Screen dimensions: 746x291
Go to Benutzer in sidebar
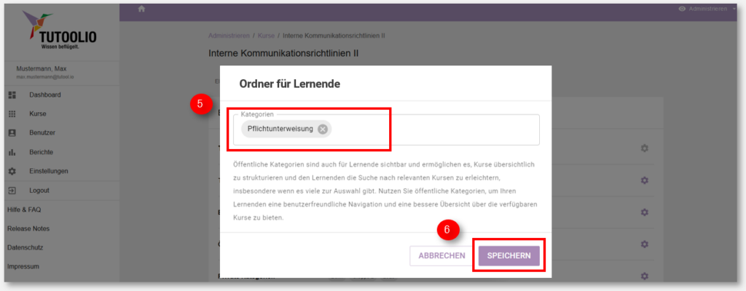click(x=42, y=133)
